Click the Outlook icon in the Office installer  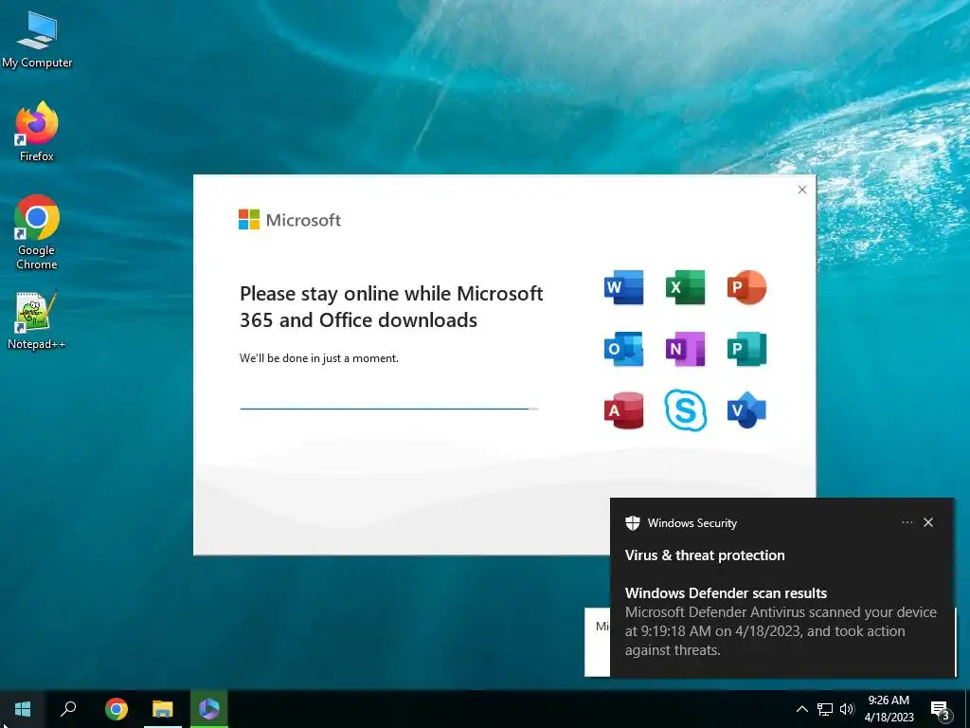pos(623,349)
